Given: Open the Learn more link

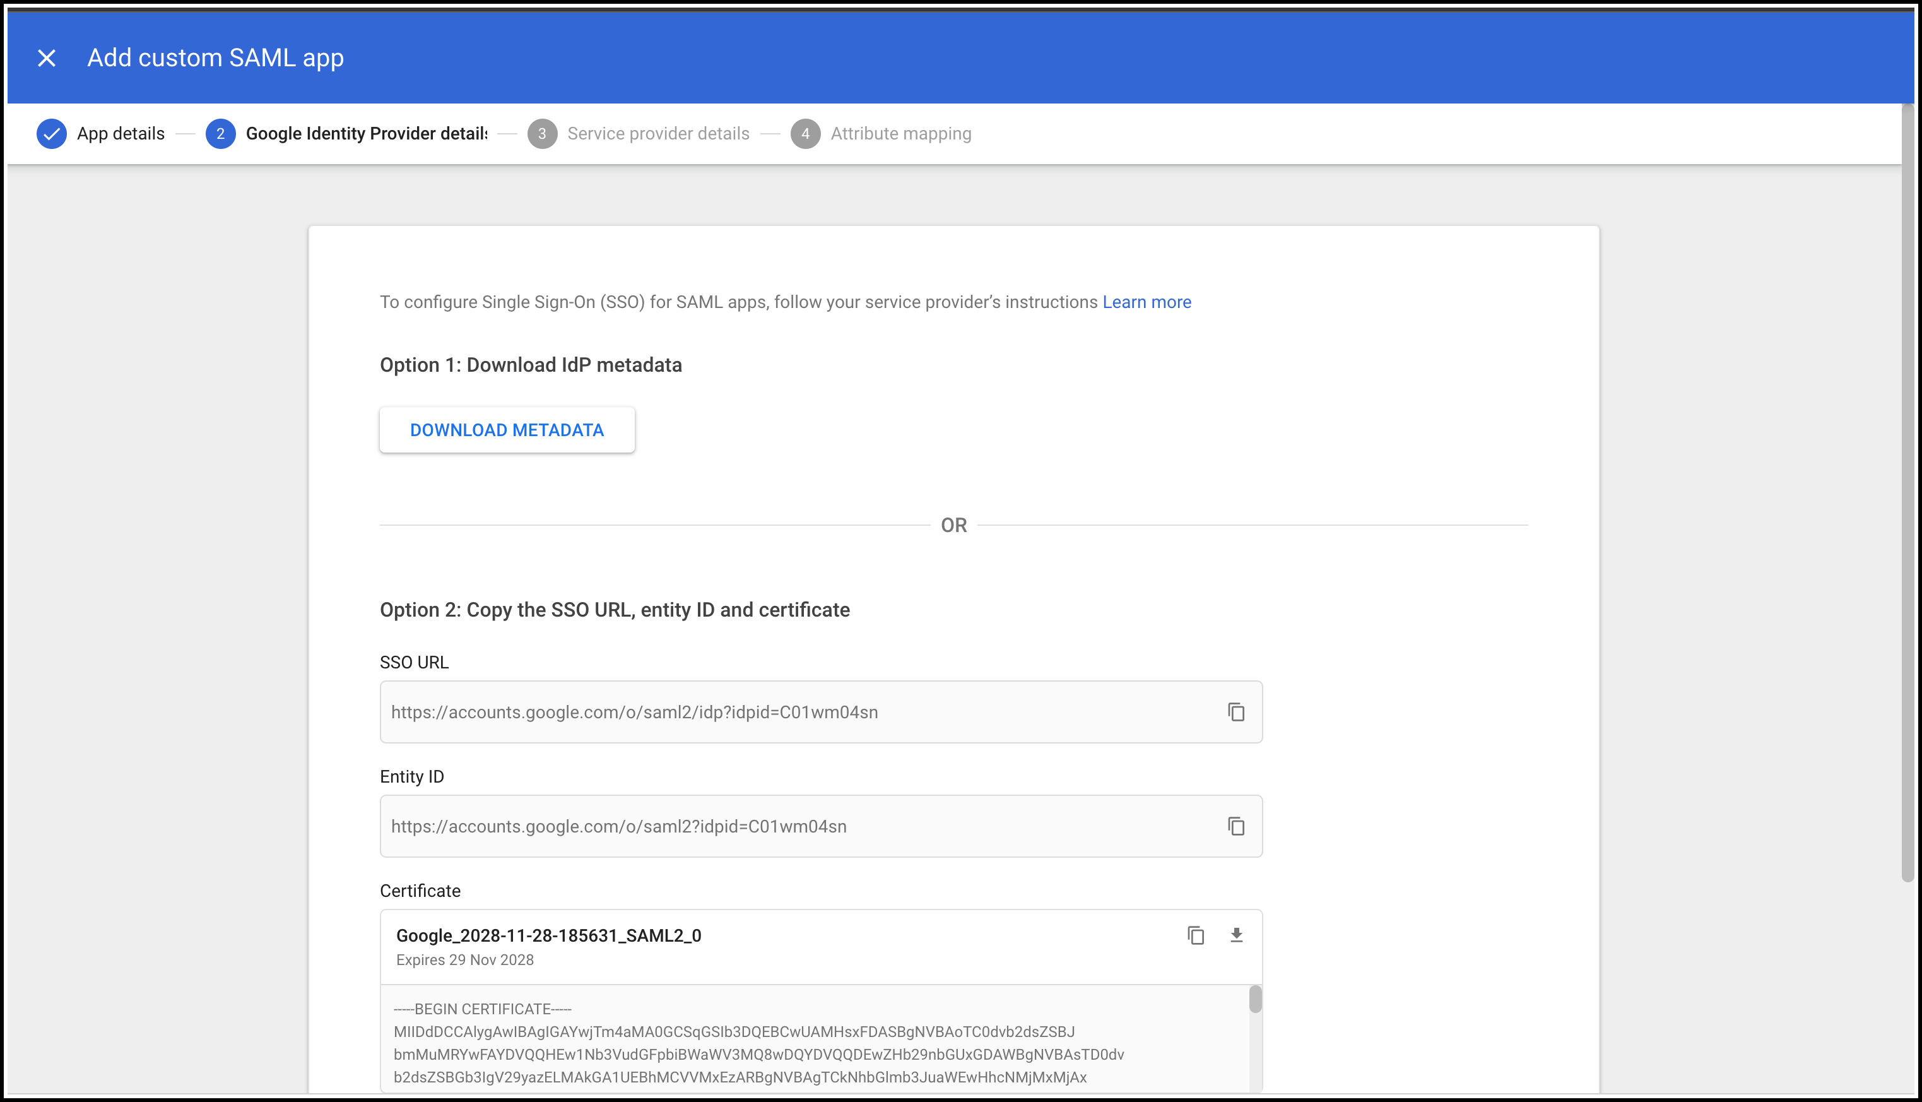Looking at the screenshot, I should (1147, 302).
